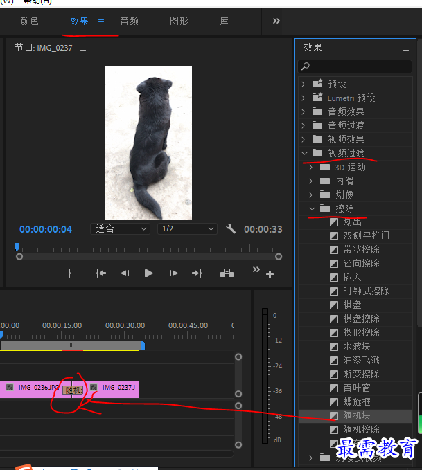This screenshot has height=470, width=422.
Task: Open the program monitor panel menu
Action: 83,48
